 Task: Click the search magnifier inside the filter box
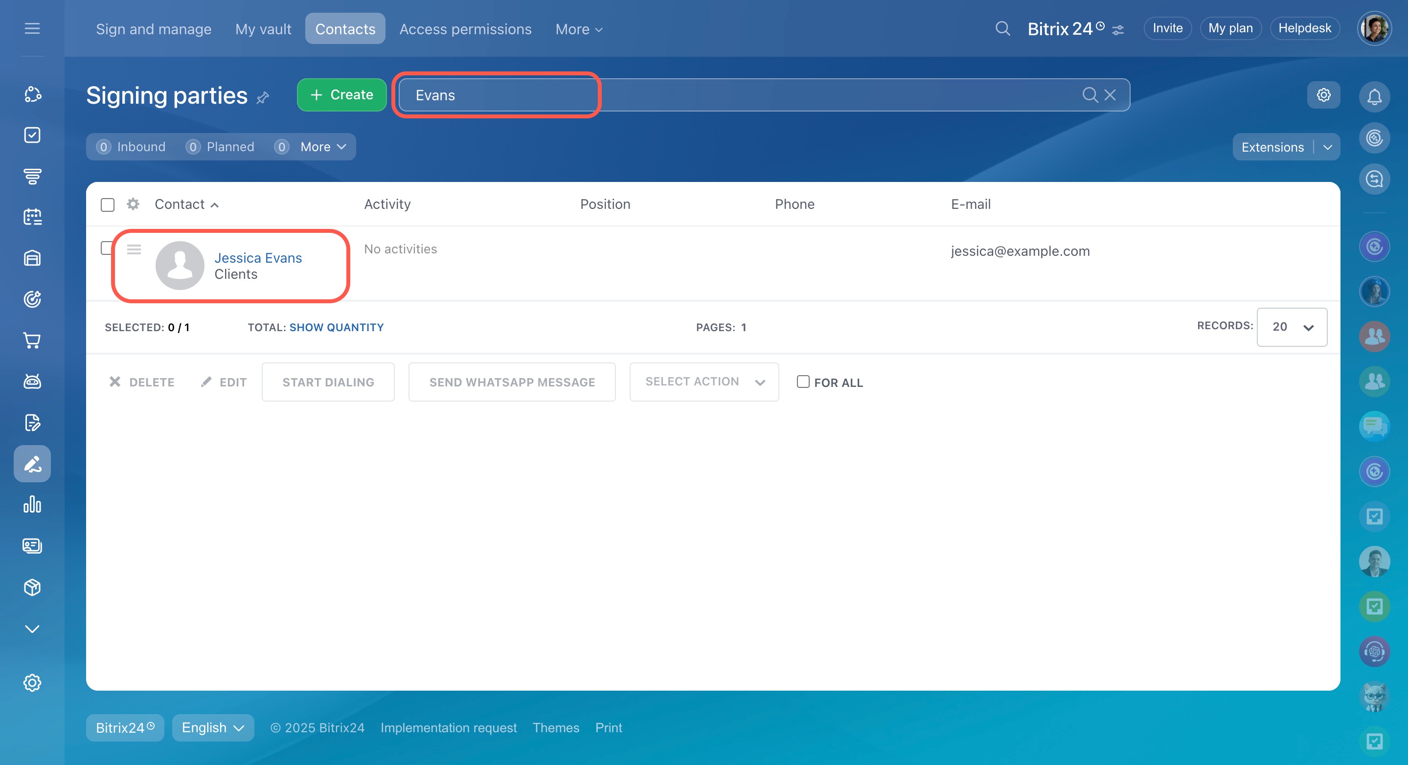[x=1090, y=95]
